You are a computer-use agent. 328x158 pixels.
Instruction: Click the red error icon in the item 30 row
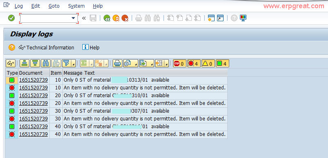click(x=12, y=119)
